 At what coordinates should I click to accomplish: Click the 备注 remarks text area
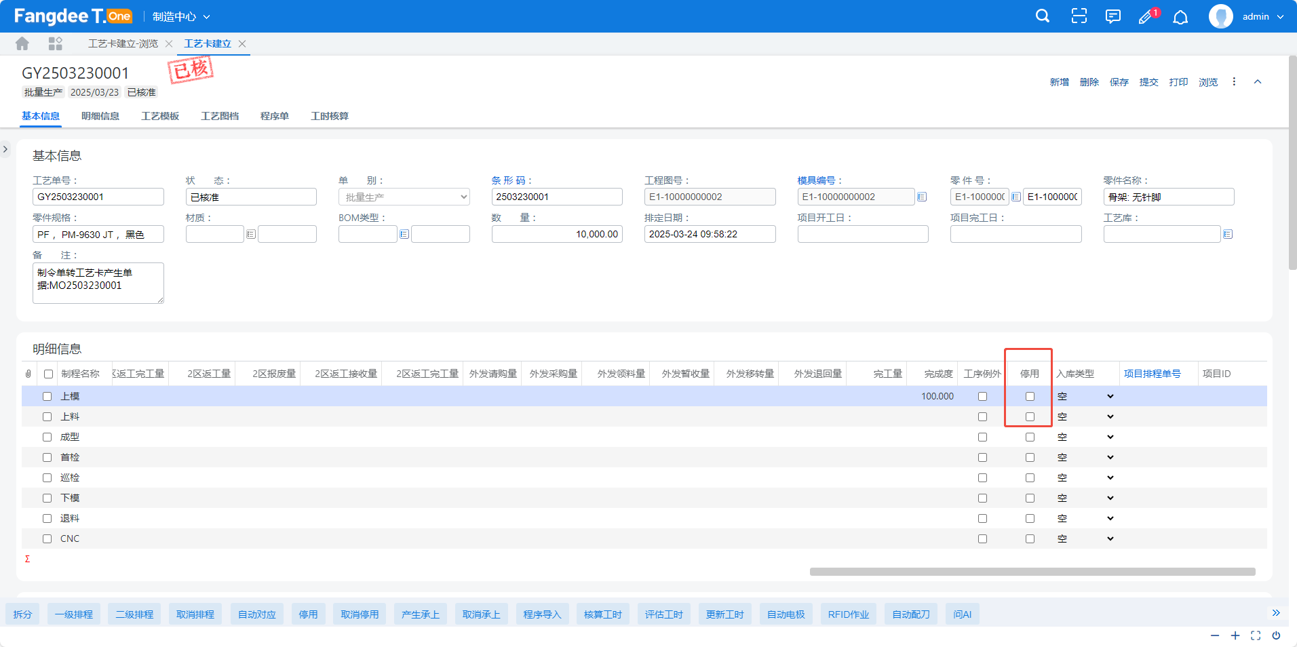coord(98,283)
